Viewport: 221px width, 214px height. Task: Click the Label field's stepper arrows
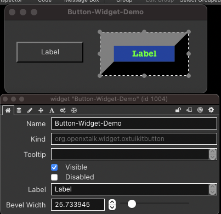pos(212,189)
